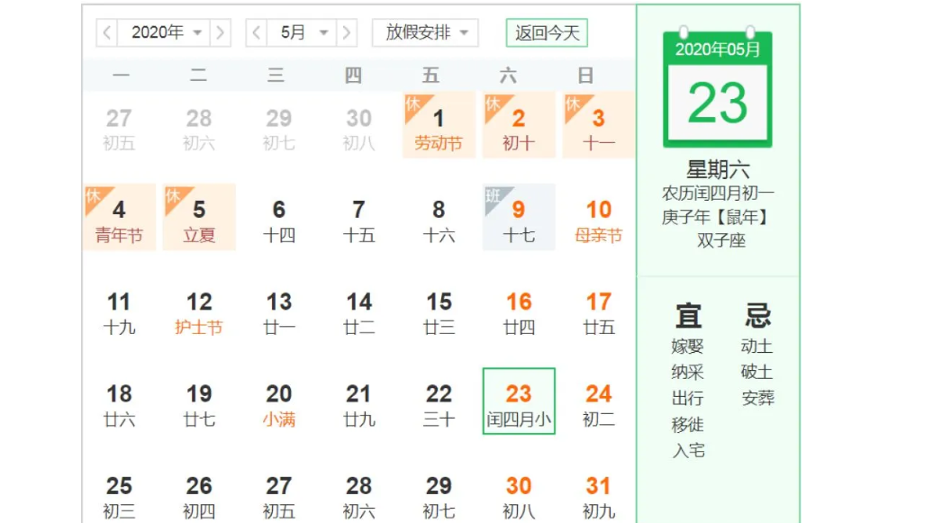
Task: Go to previous month using arrow
Action: coord(257,33)
